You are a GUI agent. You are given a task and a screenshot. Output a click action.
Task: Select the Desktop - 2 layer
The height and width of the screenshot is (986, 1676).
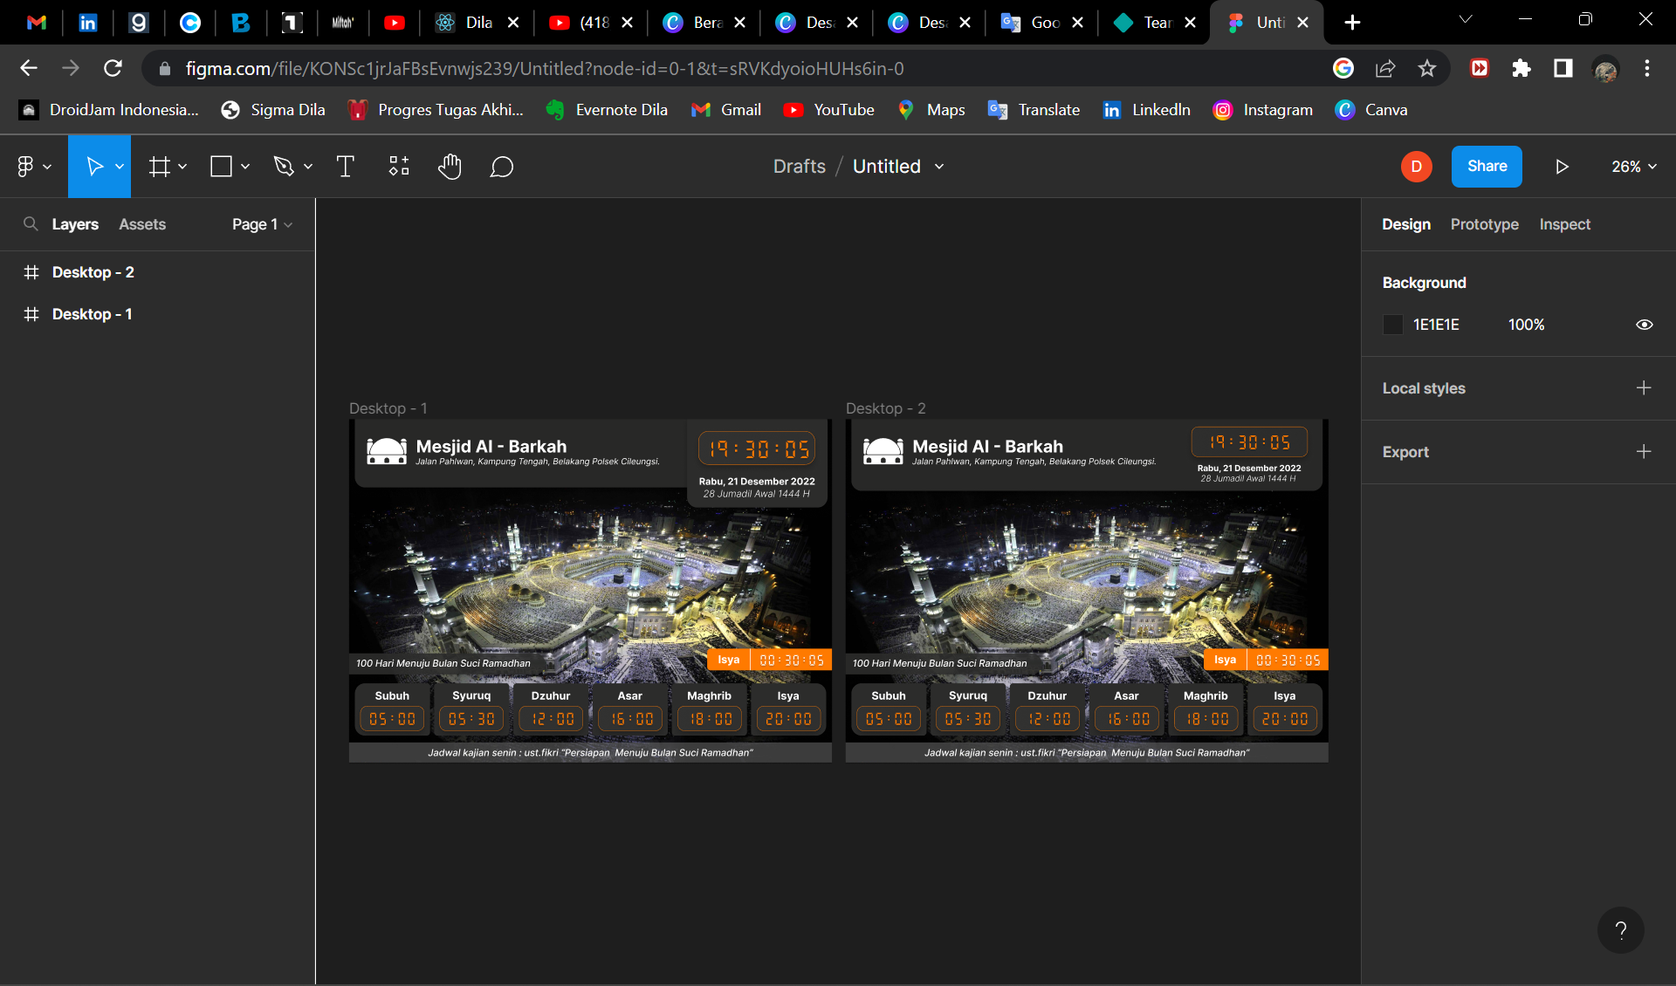point(93,272)
